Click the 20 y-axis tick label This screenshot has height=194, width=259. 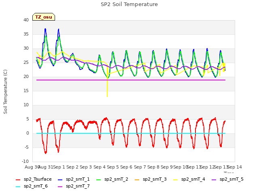point(26,76)
